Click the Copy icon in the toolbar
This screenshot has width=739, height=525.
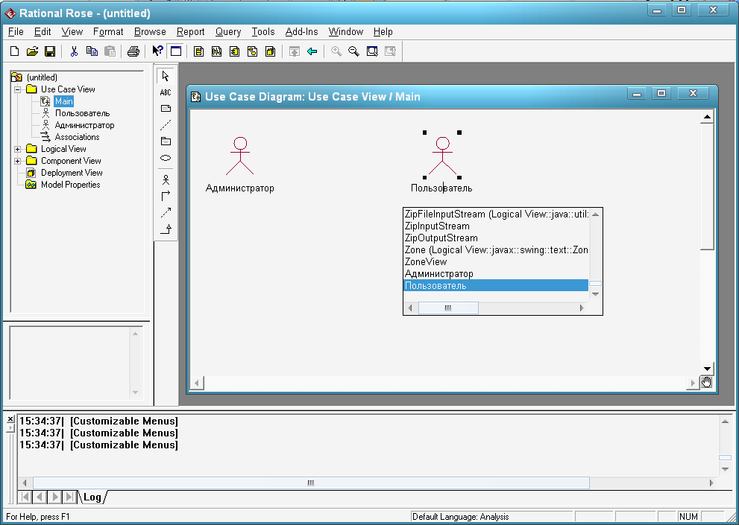pos(92,51)
